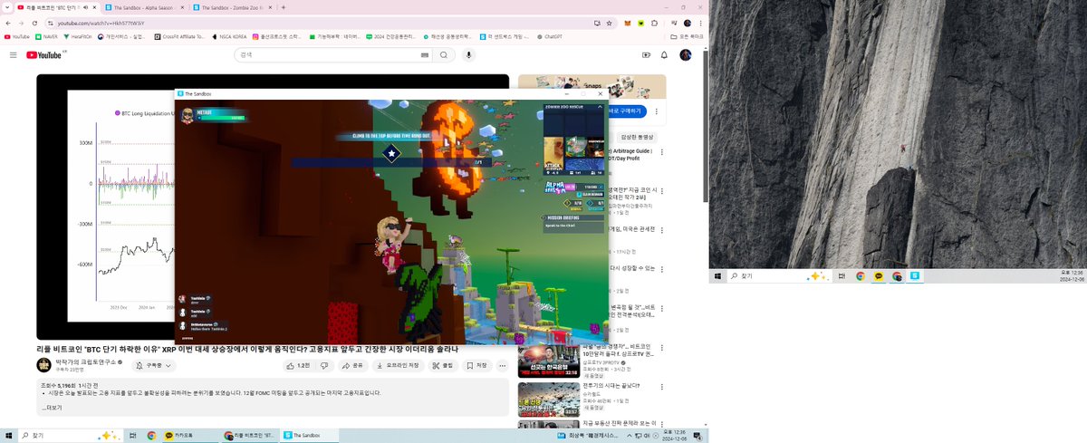Open the channel avatar of 박작가의 크립토연구소
Screen dimensions: 1087x443
(x=43, y=365)
